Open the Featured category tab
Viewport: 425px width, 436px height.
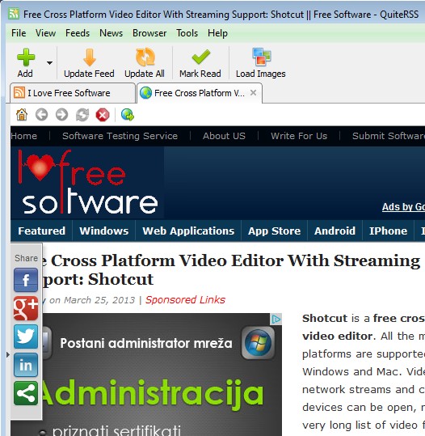pos(42,231)
